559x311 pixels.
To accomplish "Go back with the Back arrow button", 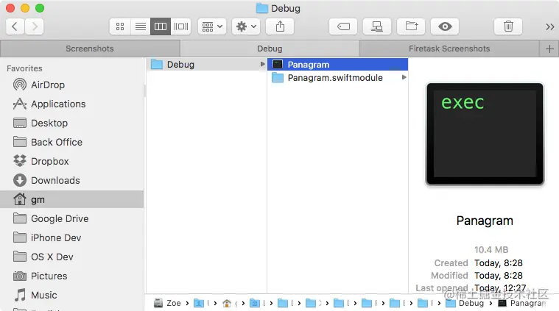I will (15, 26).
